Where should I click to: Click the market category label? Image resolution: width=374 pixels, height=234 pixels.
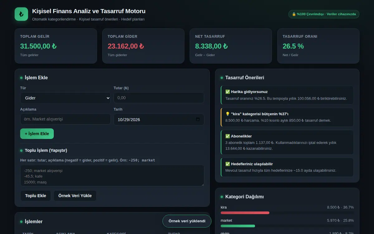pyautogui.click(x=226, y=220)
